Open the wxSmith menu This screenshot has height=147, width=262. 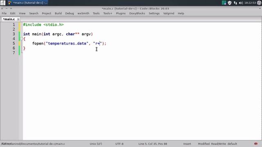click(x=83, y=13)
